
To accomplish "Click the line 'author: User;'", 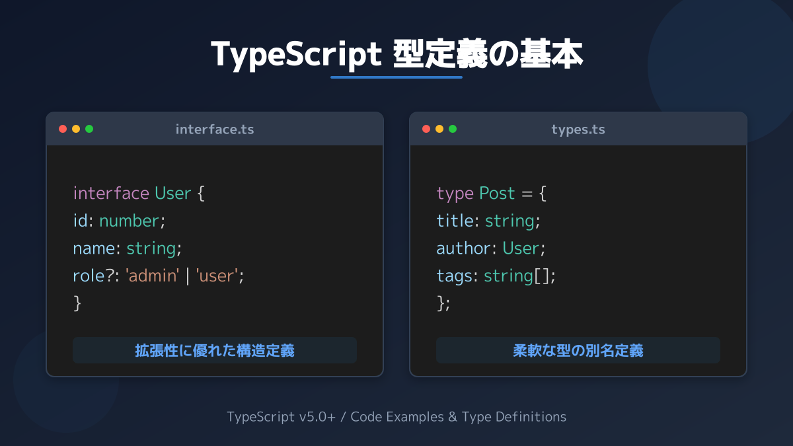I will pyautogui.click(x=491, y=248).
